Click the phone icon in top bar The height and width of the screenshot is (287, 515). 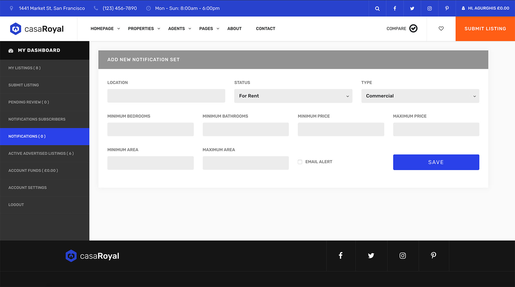coord(96,8)
